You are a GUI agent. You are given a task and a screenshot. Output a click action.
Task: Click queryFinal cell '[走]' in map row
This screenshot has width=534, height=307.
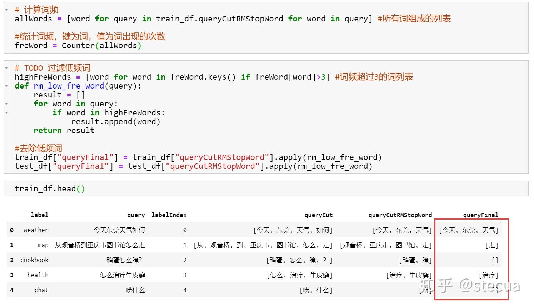point(491,245)
